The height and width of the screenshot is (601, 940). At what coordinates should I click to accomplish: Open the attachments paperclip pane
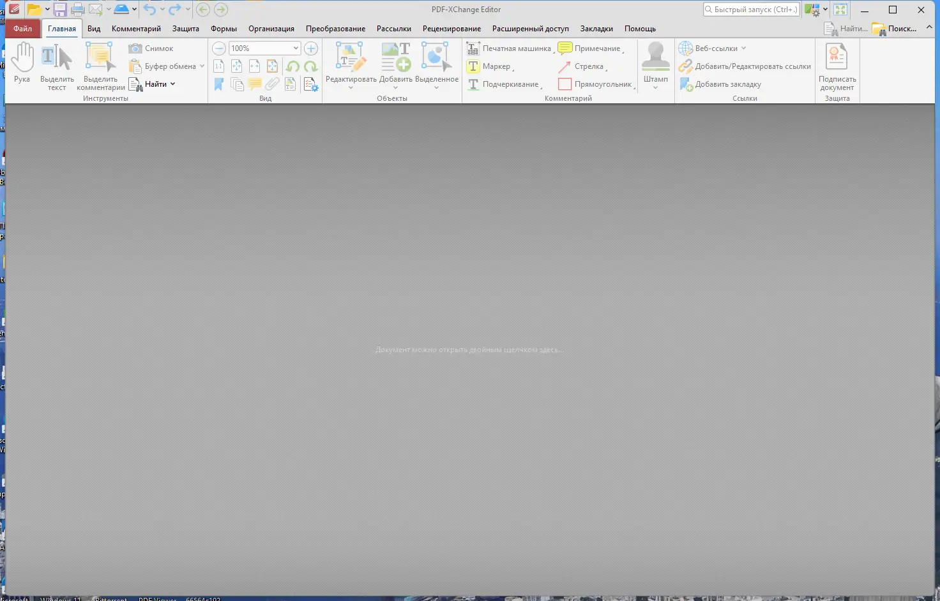(273, 84)
